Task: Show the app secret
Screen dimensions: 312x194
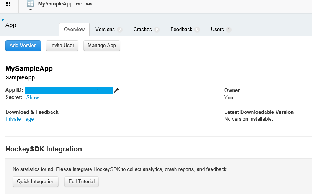Action: [x=33, y=98]
